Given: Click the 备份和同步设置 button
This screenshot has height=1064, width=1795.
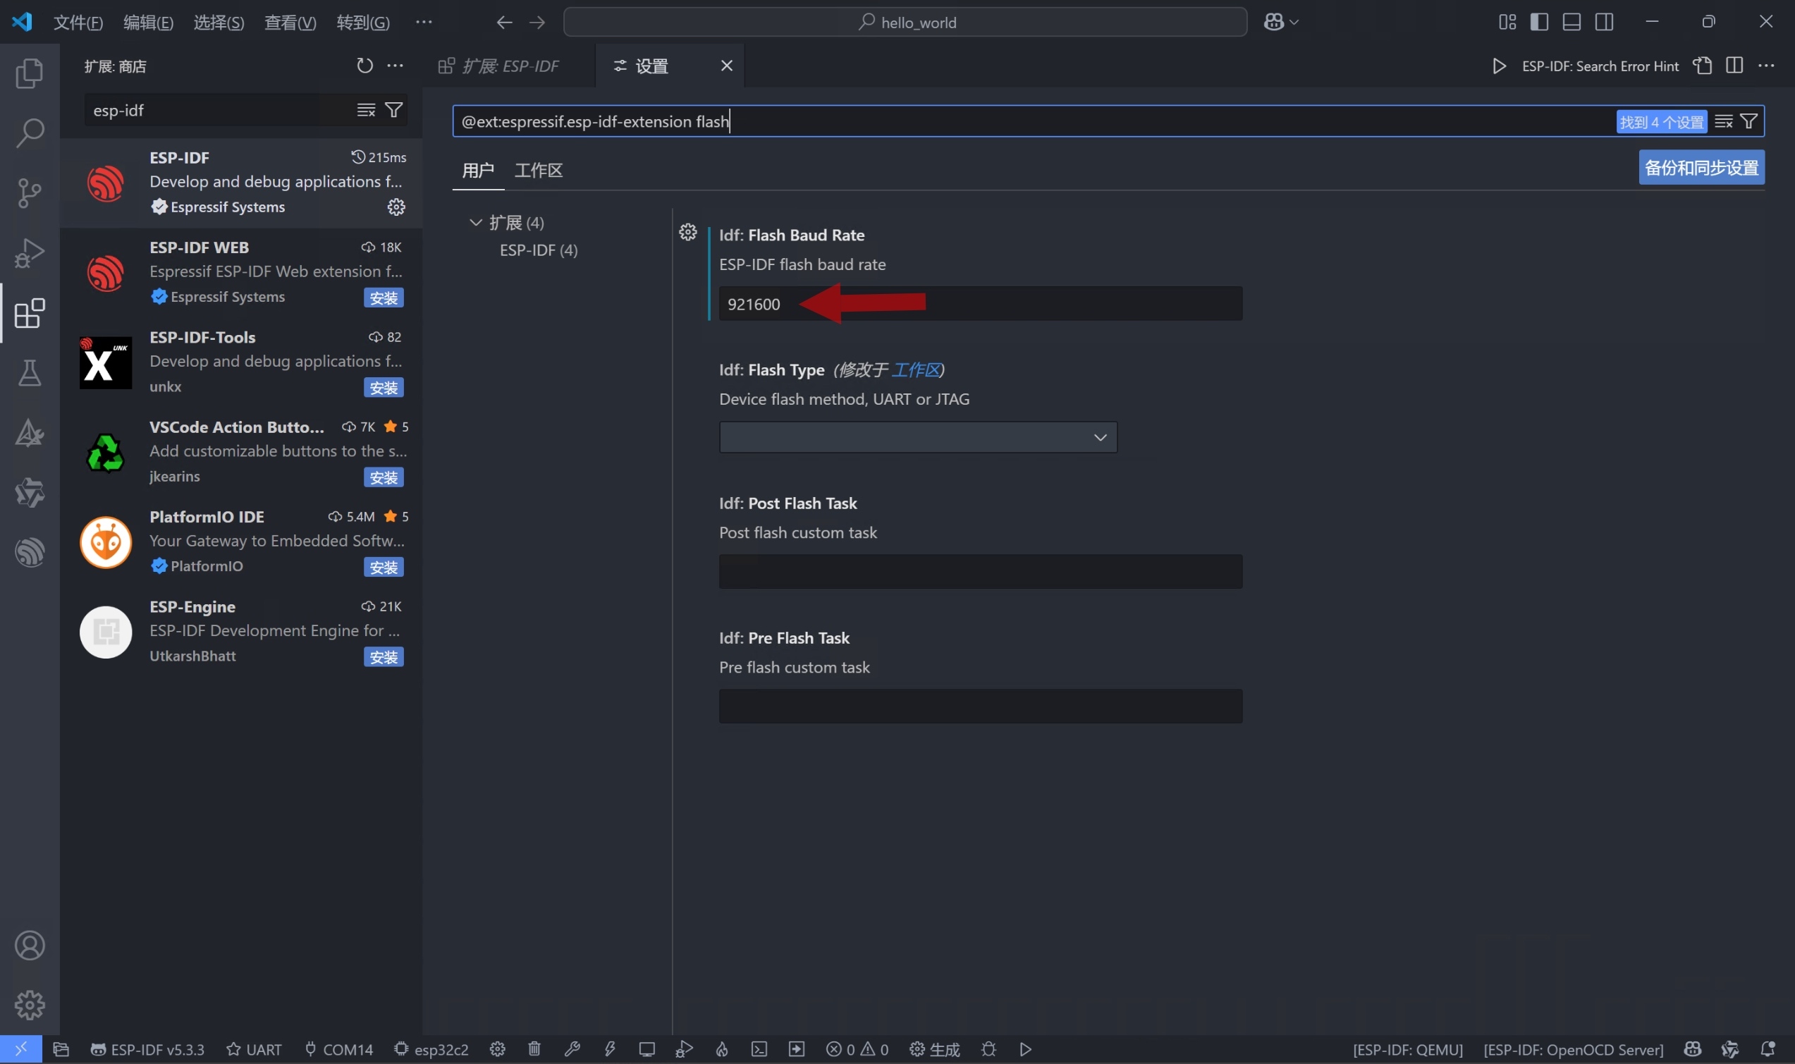Looking at the screenshot, I should [x=1701, y=168].
